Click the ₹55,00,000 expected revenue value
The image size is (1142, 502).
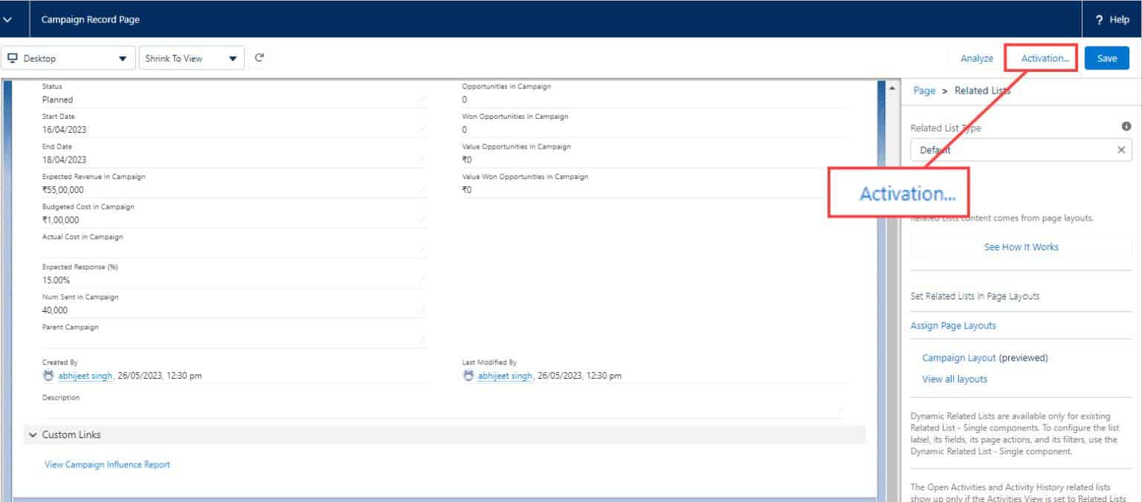click(x=65, y=190)
